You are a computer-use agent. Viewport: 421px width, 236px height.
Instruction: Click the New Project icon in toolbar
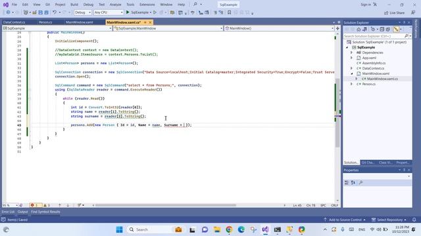click(26, 12)
